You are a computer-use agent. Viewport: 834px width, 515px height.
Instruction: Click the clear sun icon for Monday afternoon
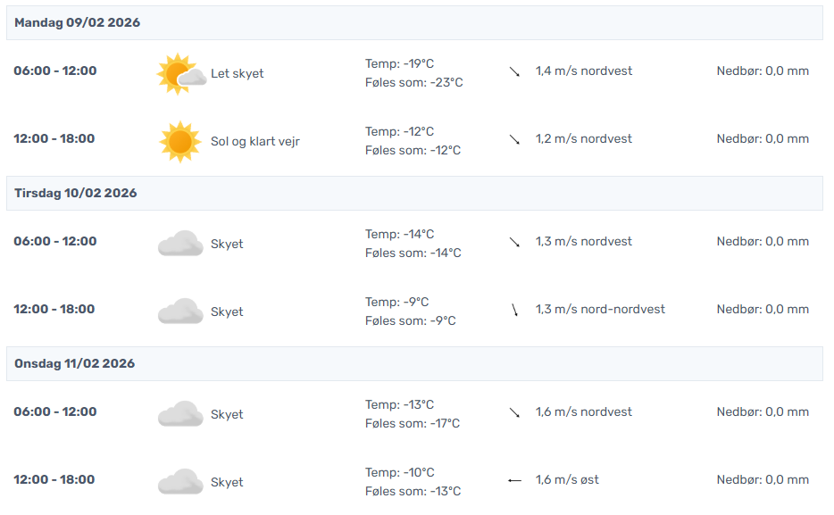point(179,141)
